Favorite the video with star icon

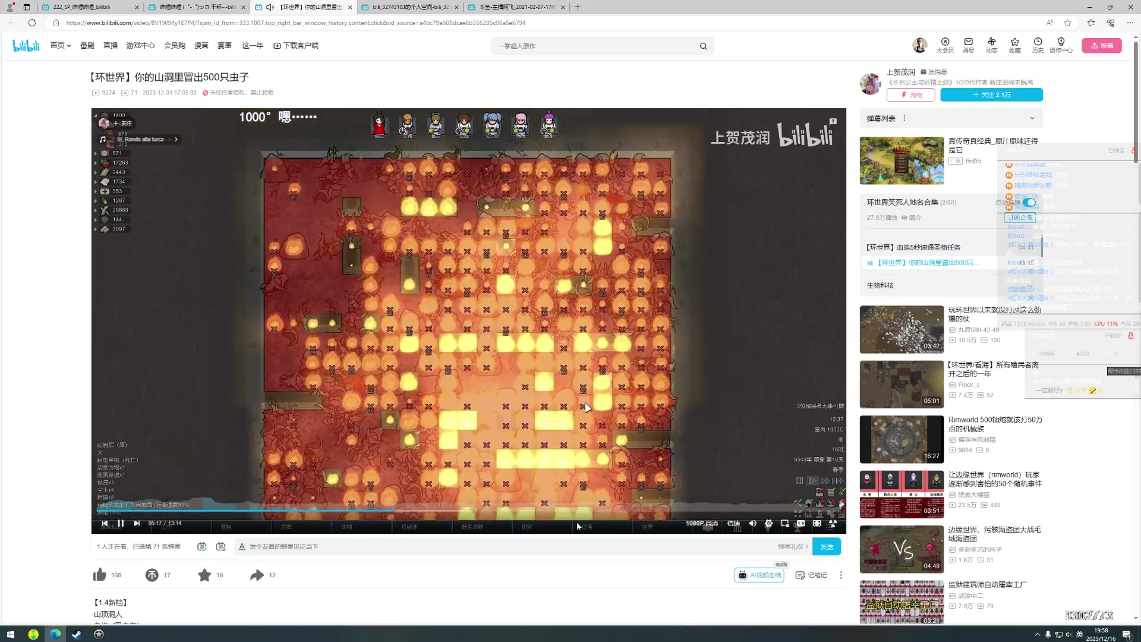click(204, 575)
